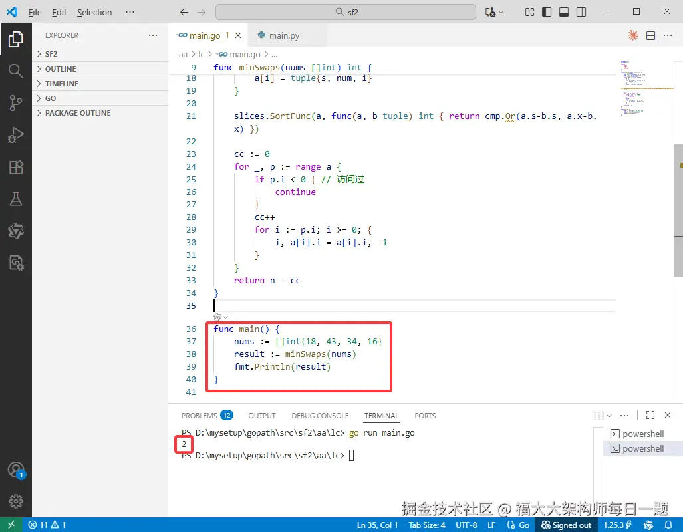
Task: Expand the SF2 folder section
Action: click(x=100, y=54)
